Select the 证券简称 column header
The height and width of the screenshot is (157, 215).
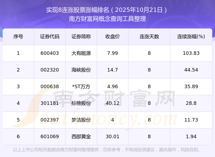pyautogui.click(x=81, y=37)
